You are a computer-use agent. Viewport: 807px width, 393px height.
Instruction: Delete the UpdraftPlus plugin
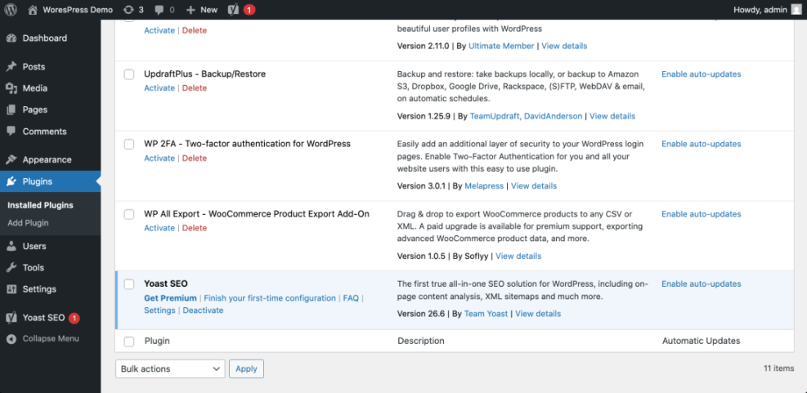(195, 88)
